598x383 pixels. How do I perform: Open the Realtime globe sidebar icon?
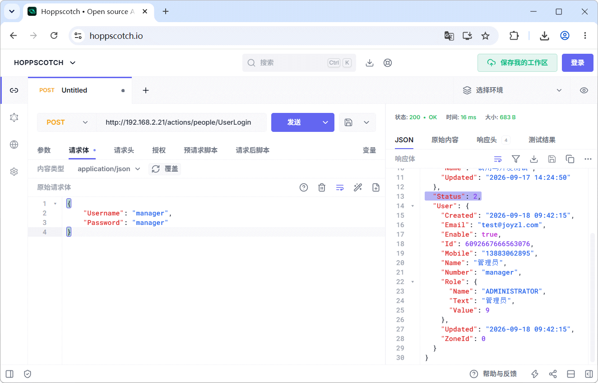14,145
